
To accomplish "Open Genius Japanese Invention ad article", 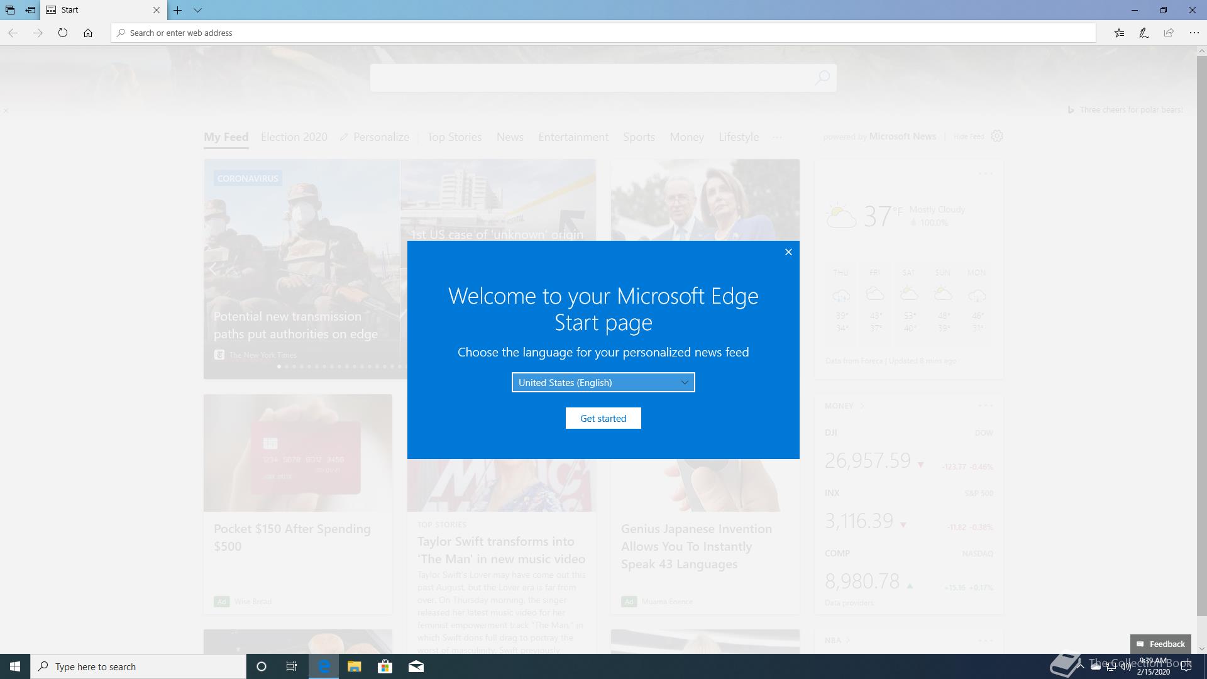I will 697,546.
